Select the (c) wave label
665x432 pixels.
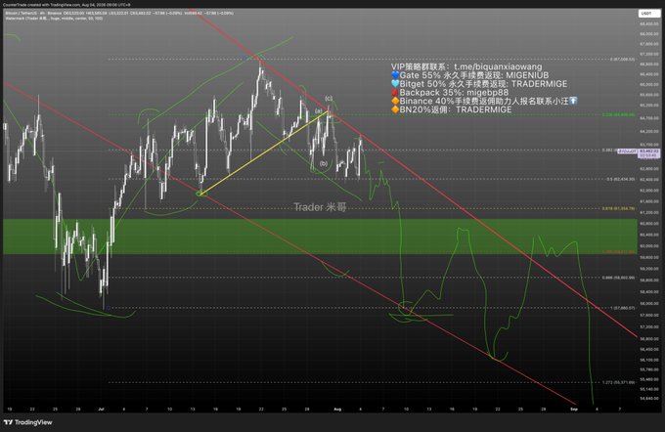point(329,99)
